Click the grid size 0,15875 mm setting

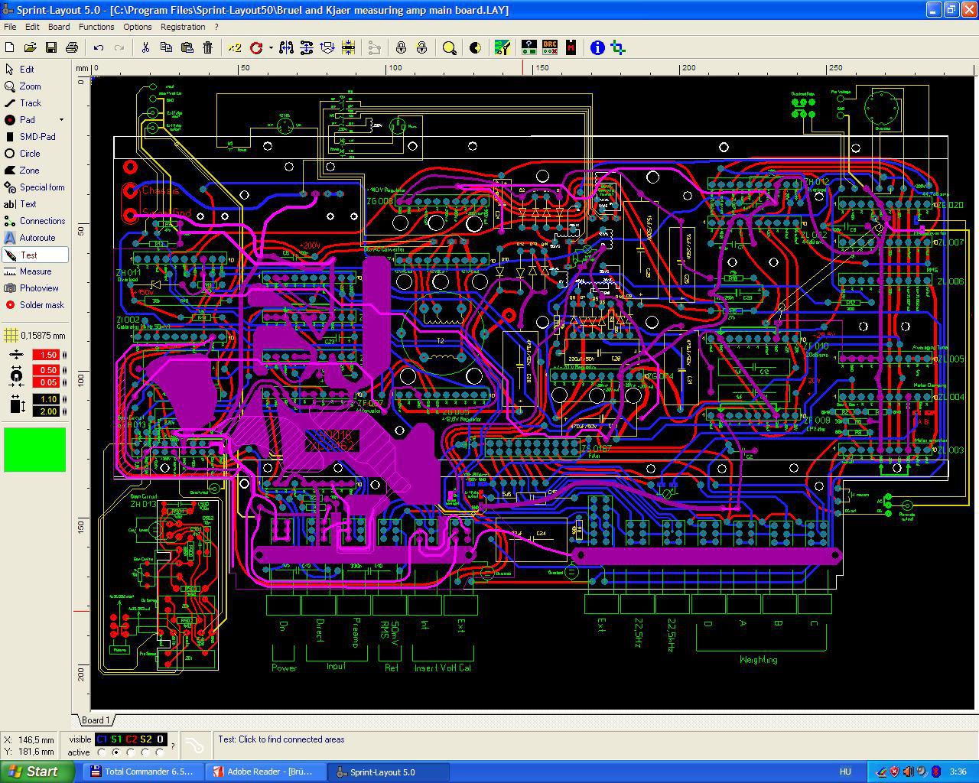click(x=35, y=336)
